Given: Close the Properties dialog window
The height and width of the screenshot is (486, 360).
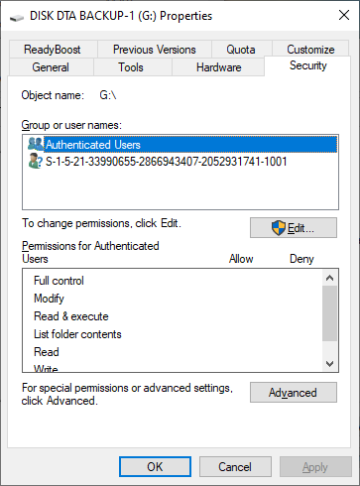Looking at the screenshot, I should coord(344,15).
